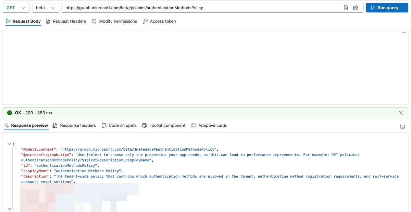411x212 pixels.
Task: Open the documentation icon in URL bar
Action: click(x=346, y=8)
